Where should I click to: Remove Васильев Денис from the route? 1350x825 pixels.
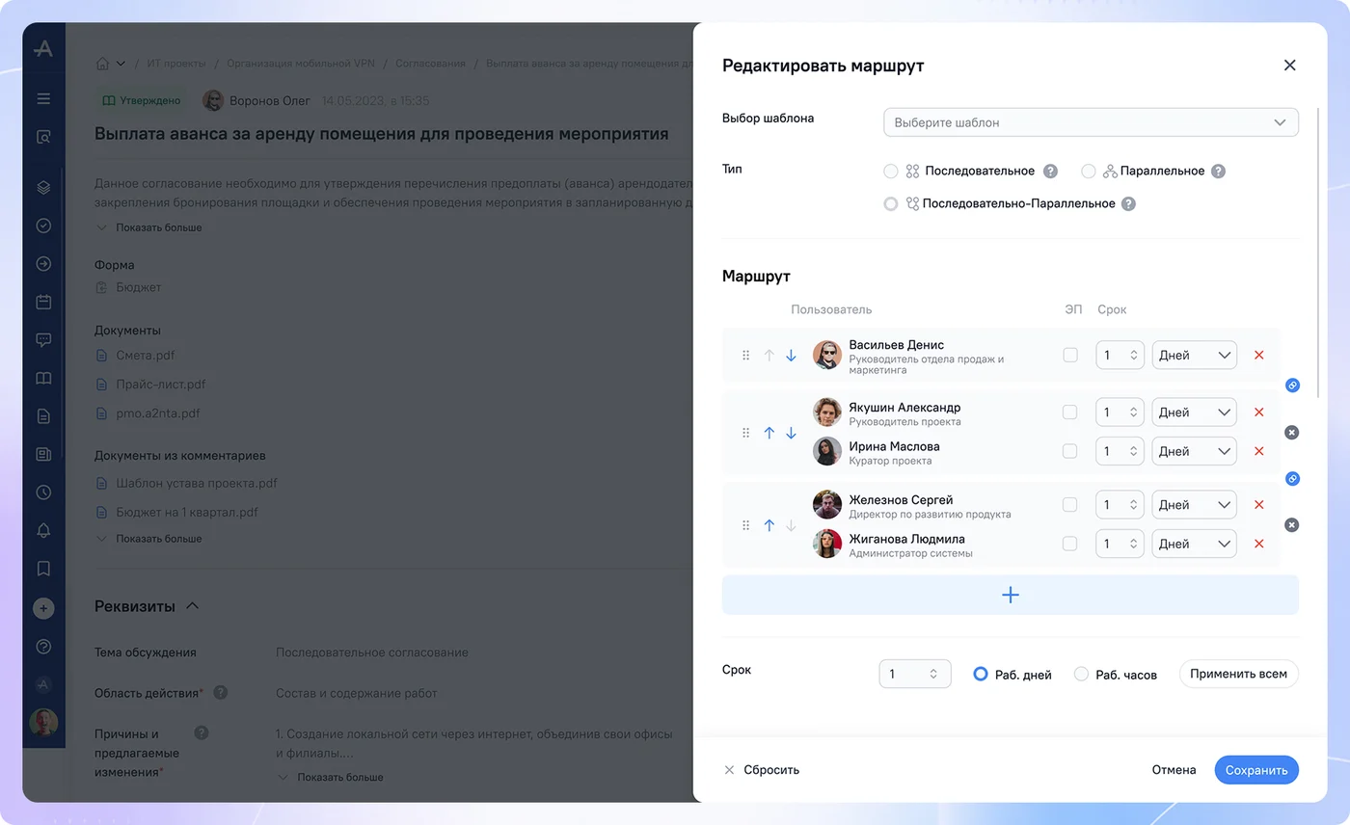click(1258, 356)
